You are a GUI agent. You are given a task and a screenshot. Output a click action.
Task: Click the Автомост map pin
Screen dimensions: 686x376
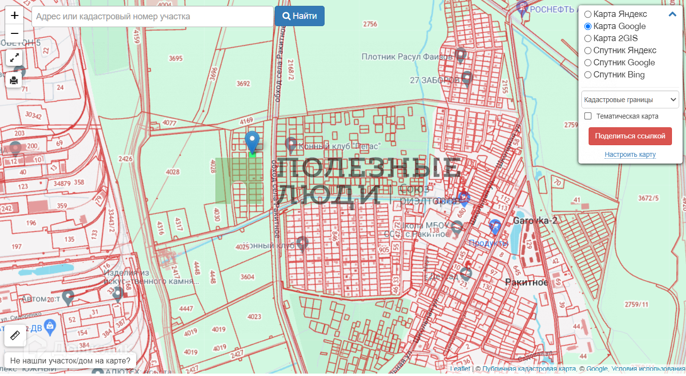pos(68,297)
